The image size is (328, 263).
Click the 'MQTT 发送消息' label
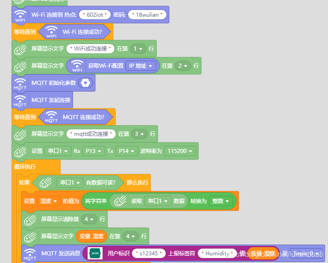pyautogui.click(x=61, y=254)
